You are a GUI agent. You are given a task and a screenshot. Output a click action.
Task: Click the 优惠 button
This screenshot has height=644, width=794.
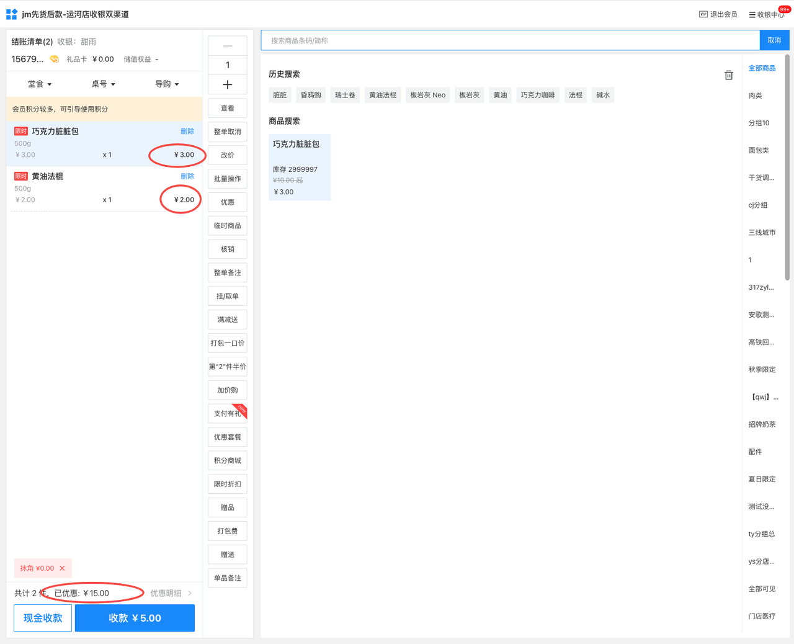228,202
